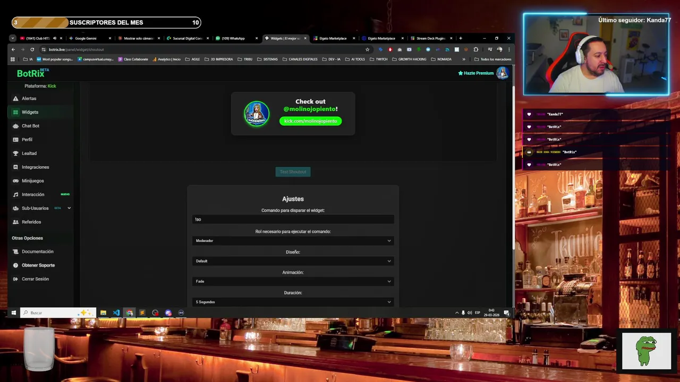
Task: Click Plataforma: Kick label
Action: pyautogui.click(x=40, y=86)
